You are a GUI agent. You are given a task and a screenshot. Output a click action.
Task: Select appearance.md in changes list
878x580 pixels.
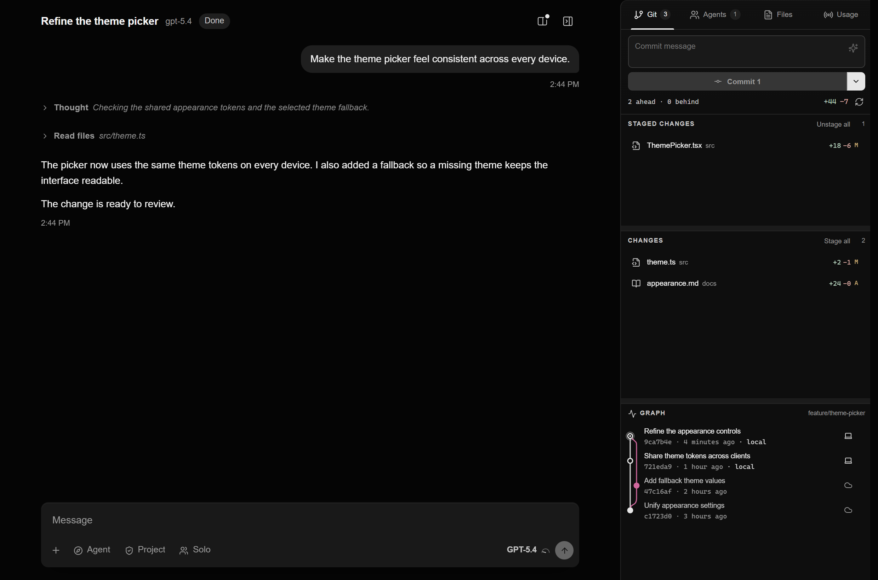point(746,283)
